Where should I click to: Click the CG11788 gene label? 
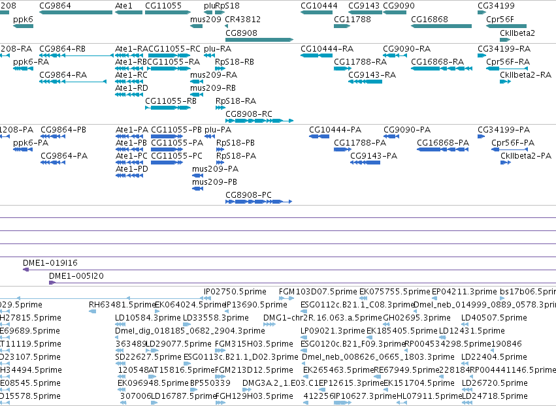tap(352, 20)
